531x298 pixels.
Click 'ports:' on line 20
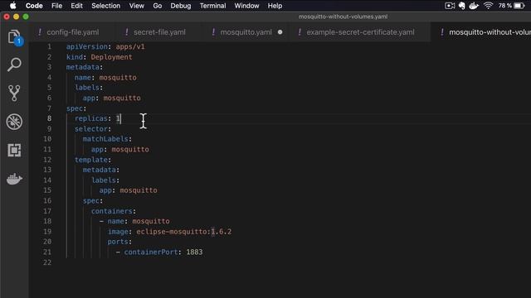[x=119, y=242]
